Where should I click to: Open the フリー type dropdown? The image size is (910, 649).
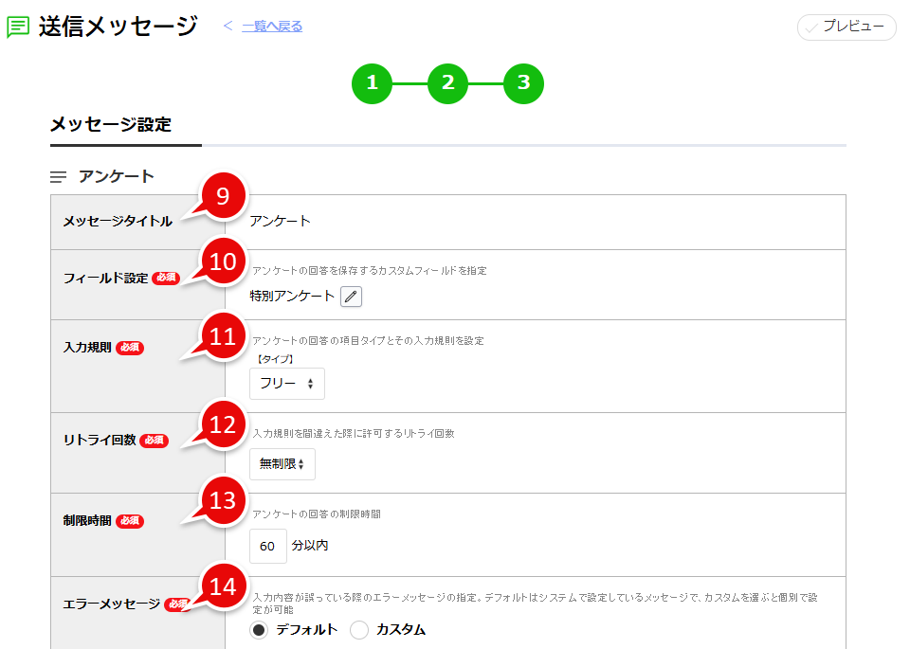(x=286, y=384)
